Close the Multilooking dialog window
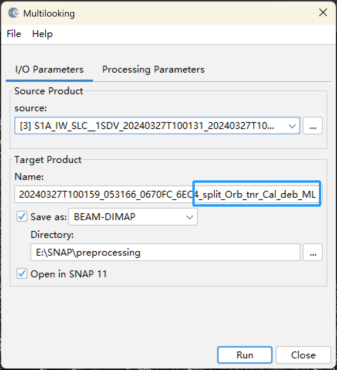This screenshot has height=370, width=337. pos(323,12)
